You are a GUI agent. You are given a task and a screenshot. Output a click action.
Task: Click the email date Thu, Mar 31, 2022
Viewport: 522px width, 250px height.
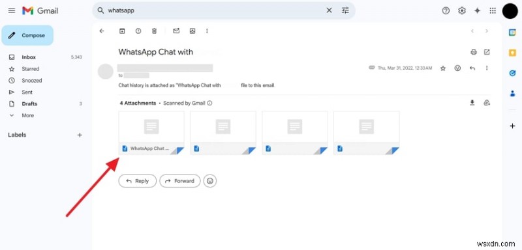(x=405, y=68)
